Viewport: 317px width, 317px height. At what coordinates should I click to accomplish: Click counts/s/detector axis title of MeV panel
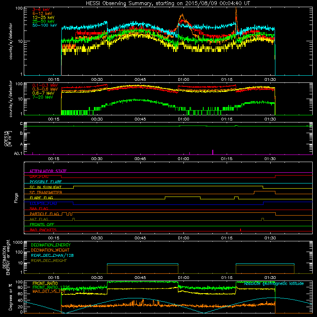pyautogui.click(x=11, y=99)
